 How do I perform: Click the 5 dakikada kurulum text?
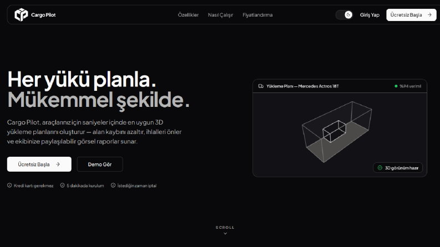point(85,186)
